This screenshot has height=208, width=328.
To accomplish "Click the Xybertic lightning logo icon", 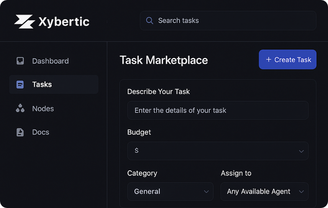I will coord(25,22).
